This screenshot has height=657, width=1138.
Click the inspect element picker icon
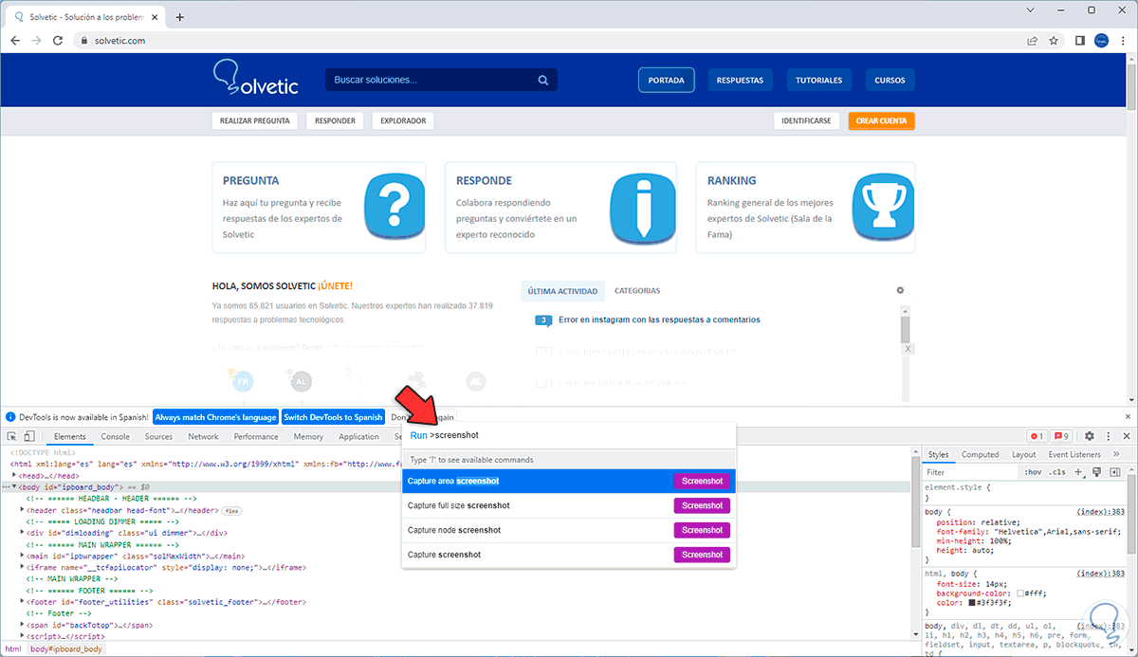pyautogui.click(x=12, y=436)
